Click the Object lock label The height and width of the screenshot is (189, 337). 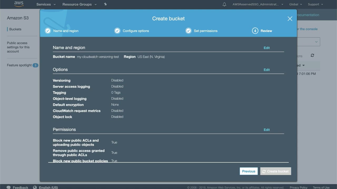pos(62,117)
